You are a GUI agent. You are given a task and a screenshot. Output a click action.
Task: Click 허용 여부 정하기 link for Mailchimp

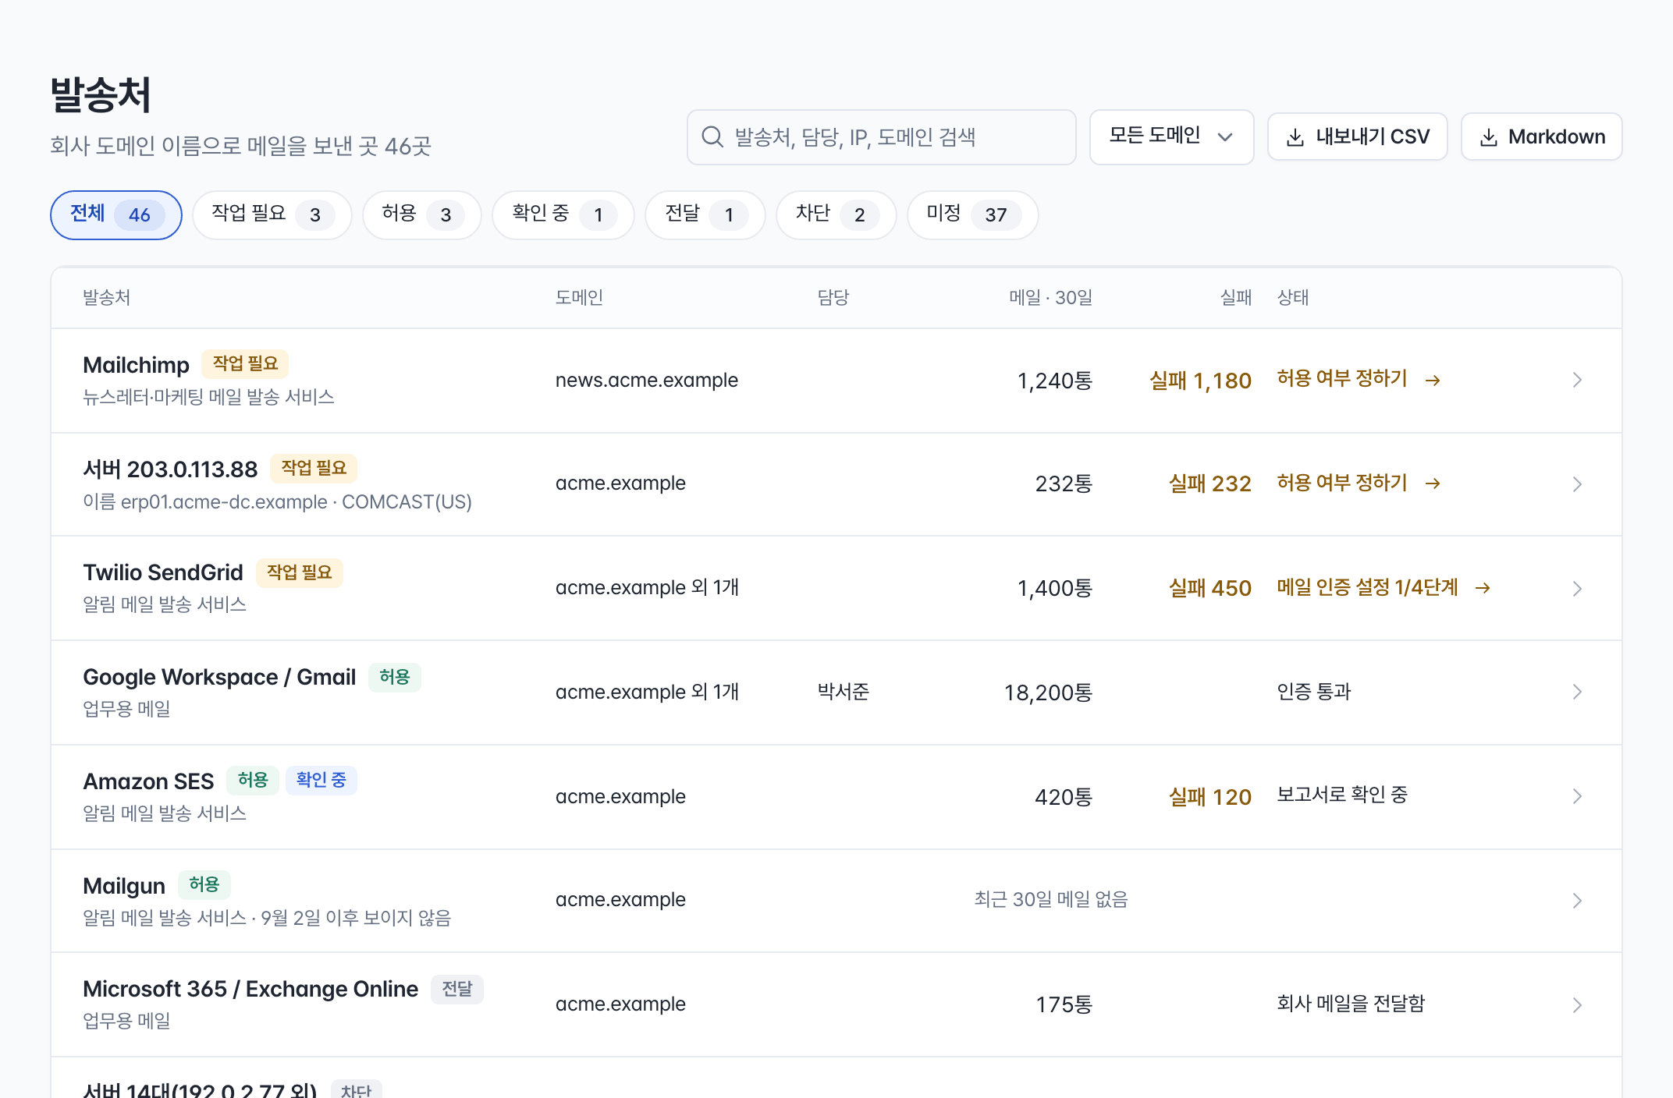1359,379
